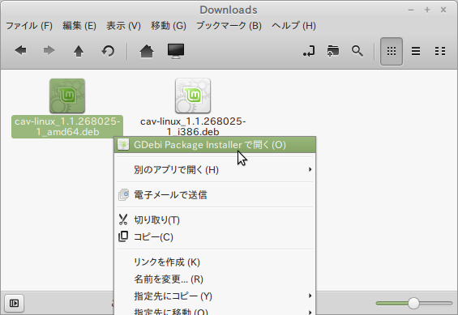Go forward with the right arrow button
This screenshot has width=458, height=315.
pos(49,51)
